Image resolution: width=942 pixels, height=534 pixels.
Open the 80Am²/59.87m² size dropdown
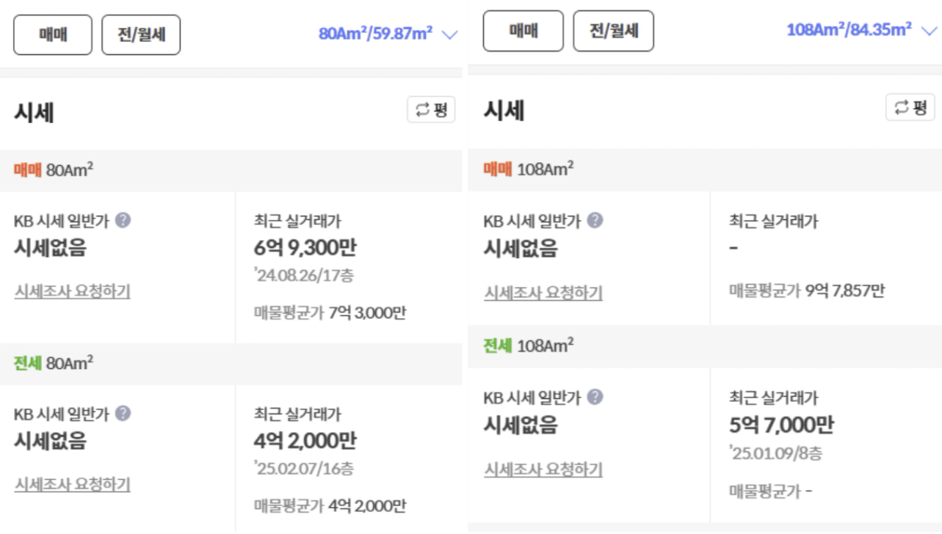click(x=387, y=34)
